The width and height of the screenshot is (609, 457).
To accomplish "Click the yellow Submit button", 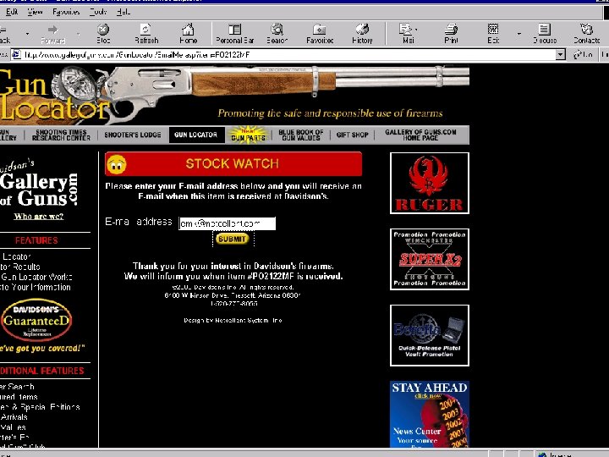I will tap(232, 239).
